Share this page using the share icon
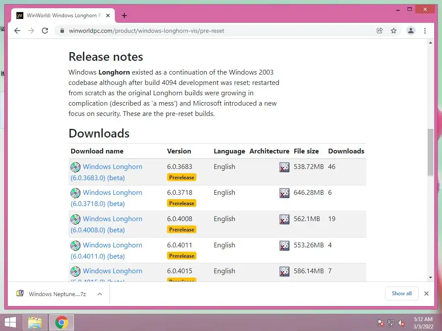This screenshot has width=442, height=331. click(x=380, y=31)
